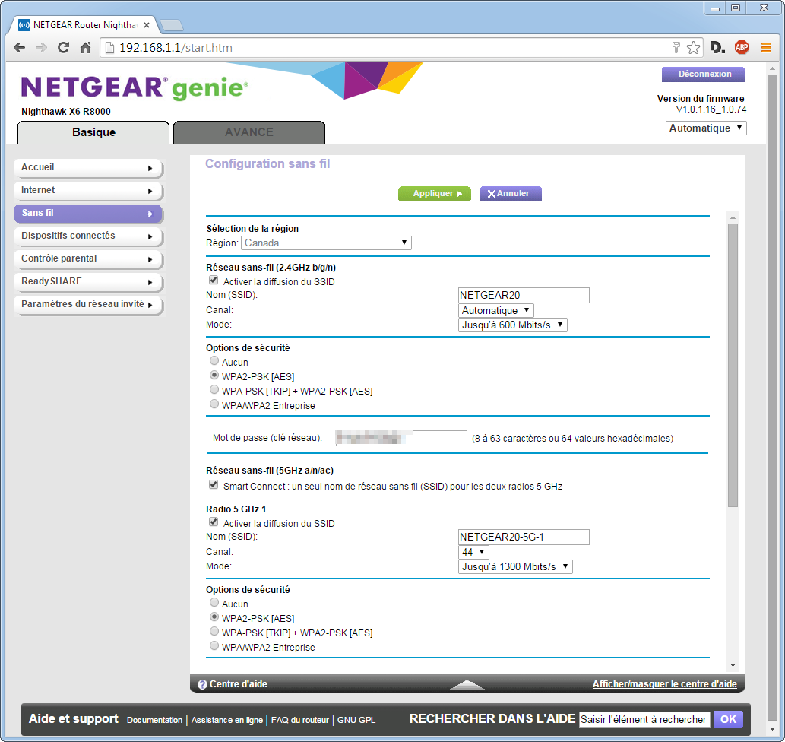Switch to the AVANCE tab
785x742 pixels.
click(249, 132)
